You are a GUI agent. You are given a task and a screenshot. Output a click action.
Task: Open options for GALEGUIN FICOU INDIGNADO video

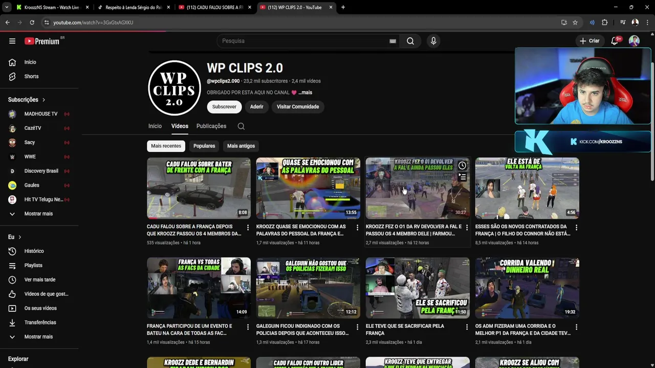click(x=357, y=327)
